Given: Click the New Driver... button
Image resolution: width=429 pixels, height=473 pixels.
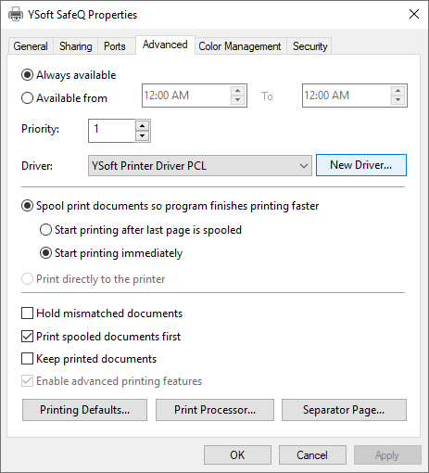Looking at the screenshot, I should (x=361, y=165).
